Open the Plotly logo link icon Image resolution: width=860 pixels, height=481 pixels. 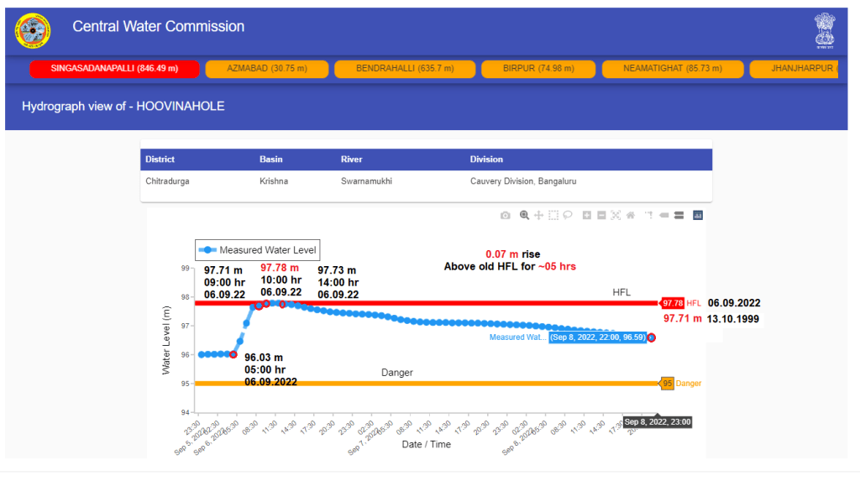697,216
